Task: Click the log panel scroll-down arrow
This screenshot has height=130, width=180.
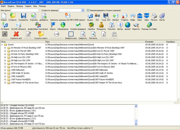Action: (x=136, y=124)
